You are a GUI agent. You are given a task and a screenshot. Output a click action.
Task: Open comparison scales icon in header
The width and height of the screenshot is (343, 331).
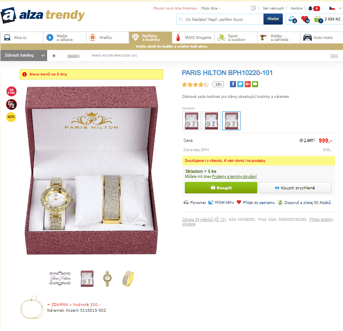pos(292,19)
